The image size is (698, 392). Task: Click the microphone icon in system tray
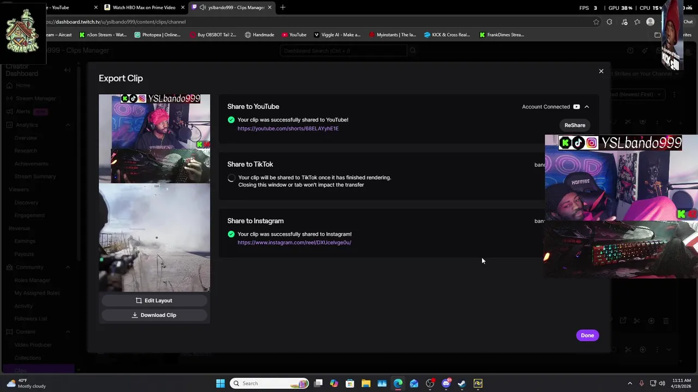click(641, 383)
